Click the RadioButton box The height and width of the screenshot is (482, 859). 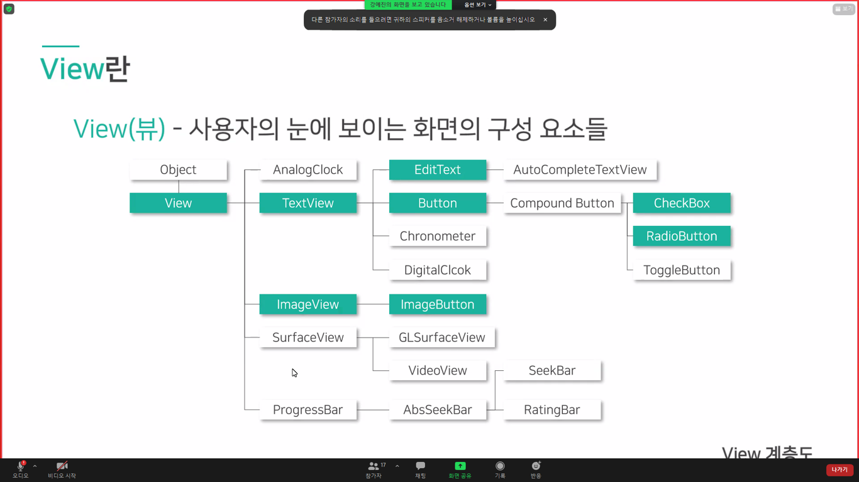[682, 236]
